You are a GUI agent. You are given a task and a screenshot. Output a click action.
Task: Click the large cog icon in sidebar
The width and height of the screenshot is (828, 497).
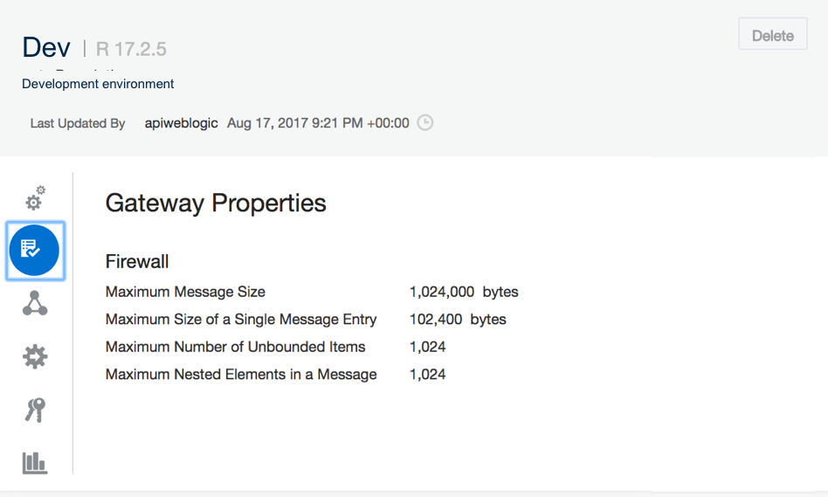coord(35,356)
